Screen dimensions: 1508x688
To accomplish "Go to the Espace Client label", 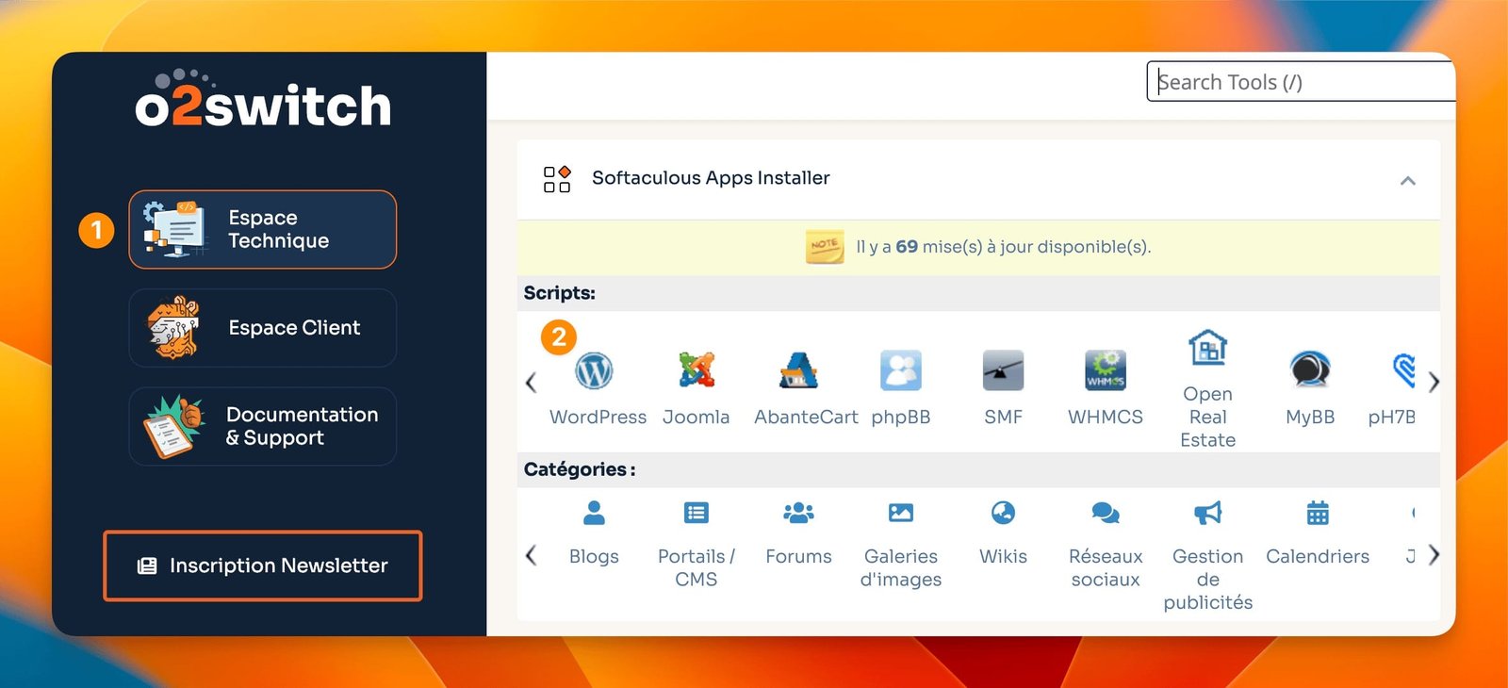I will pyautogui.click(x=294, y=328).
